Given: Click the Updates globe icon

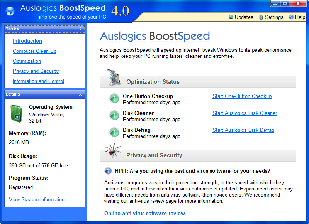Looking at the screenshot, I should point(231,17).
